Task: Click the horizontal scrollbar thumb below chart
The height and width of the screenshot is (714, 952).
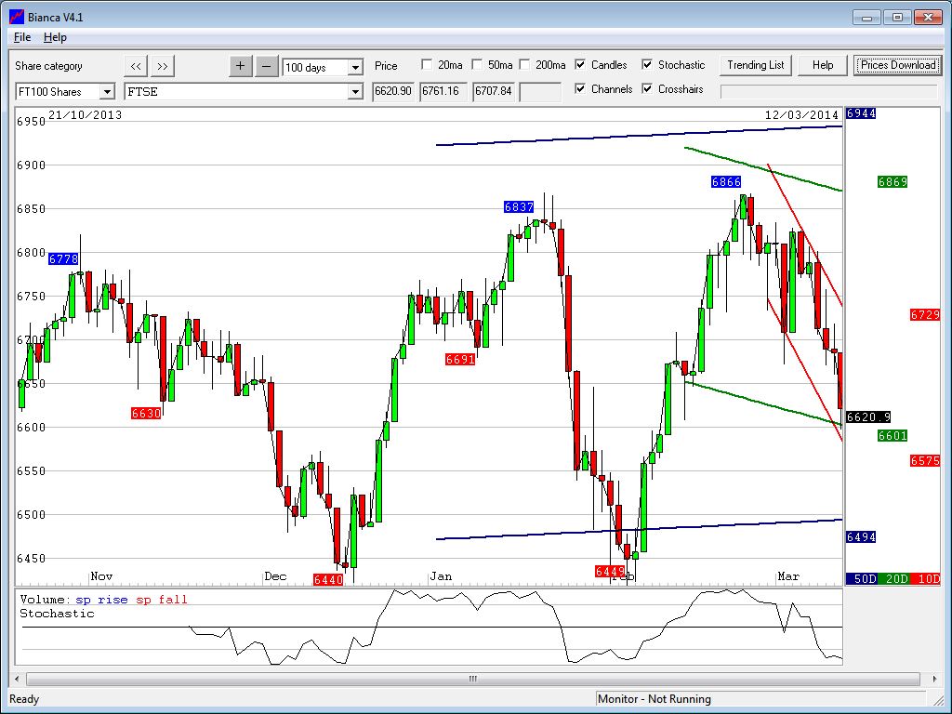Action: (472, 680)
